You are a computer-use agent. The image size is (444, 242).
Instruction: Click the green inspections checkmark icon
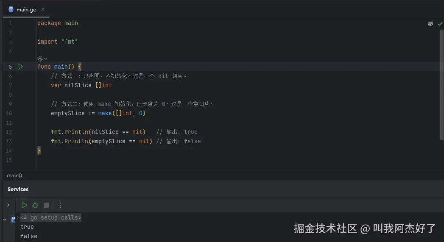click(x=440, y=24)
